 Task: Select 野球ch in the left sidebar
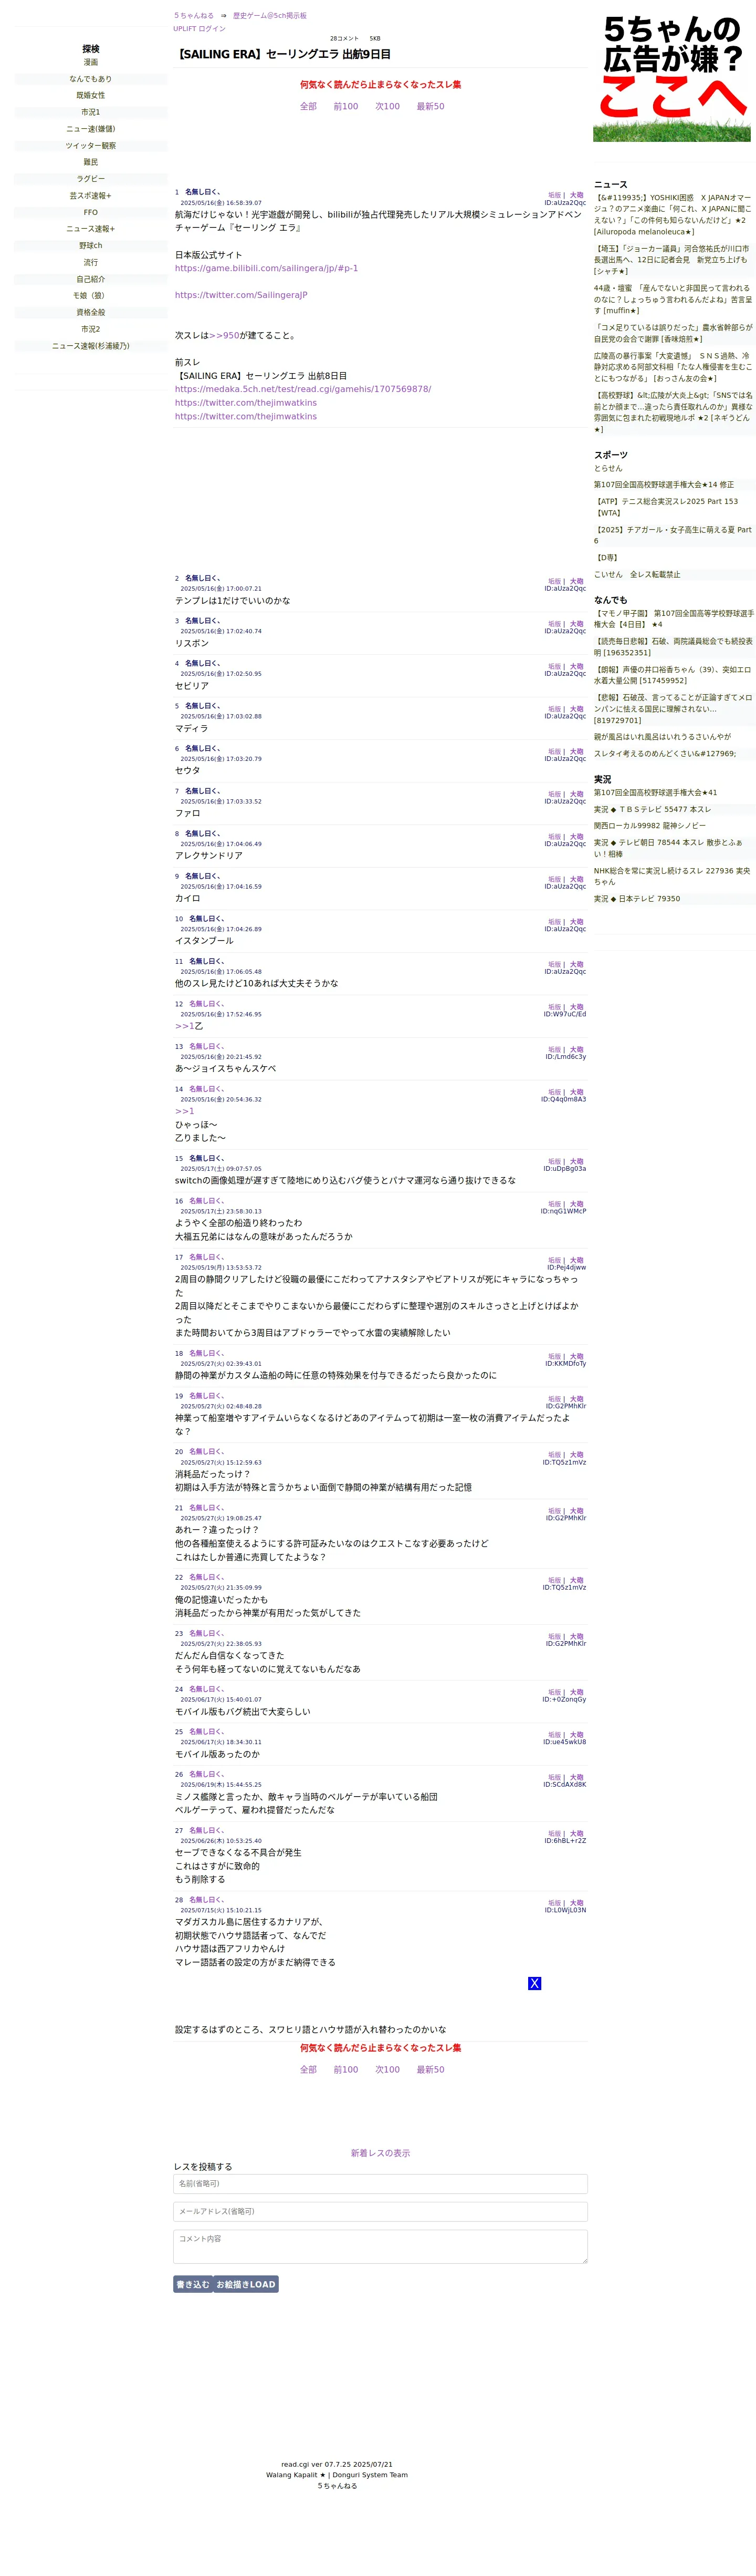tap(91, 245)
